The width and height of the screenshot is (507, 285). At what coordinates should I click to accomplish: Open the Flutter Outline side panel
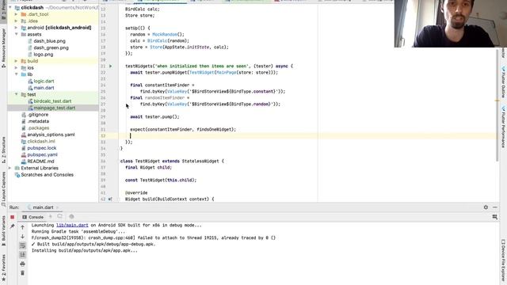(503, 82)
